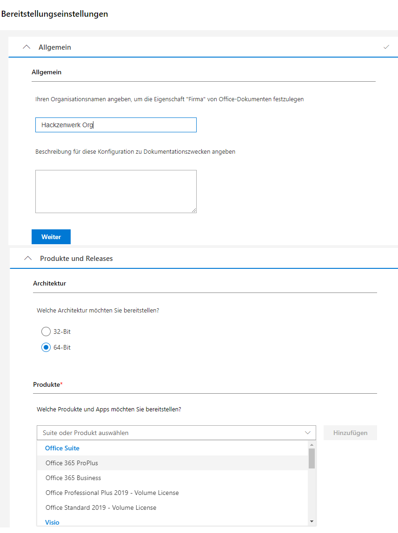Click the Allgemein section checkmark icon

tap(386, 47)
